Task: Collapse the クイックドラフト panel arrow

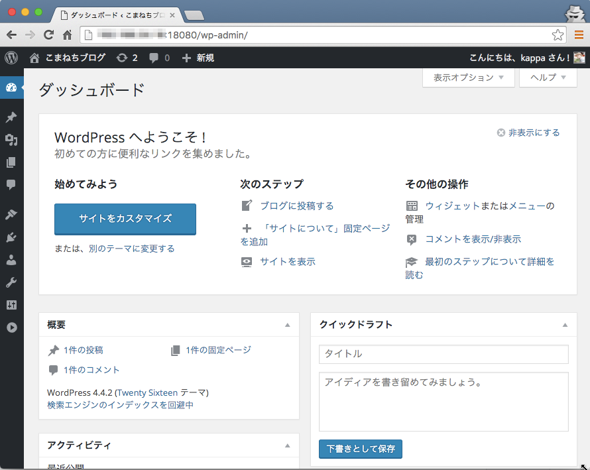Action: tap(565, 325)
